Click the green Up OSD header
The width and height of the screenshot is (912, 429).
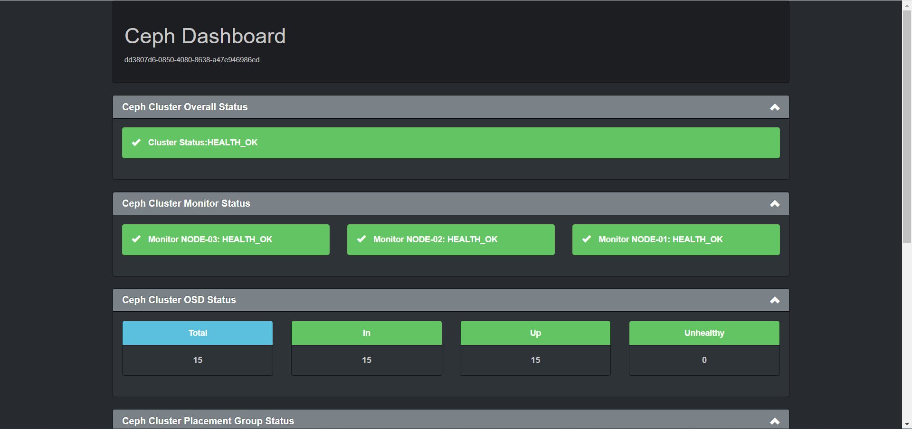click(535, 333)
